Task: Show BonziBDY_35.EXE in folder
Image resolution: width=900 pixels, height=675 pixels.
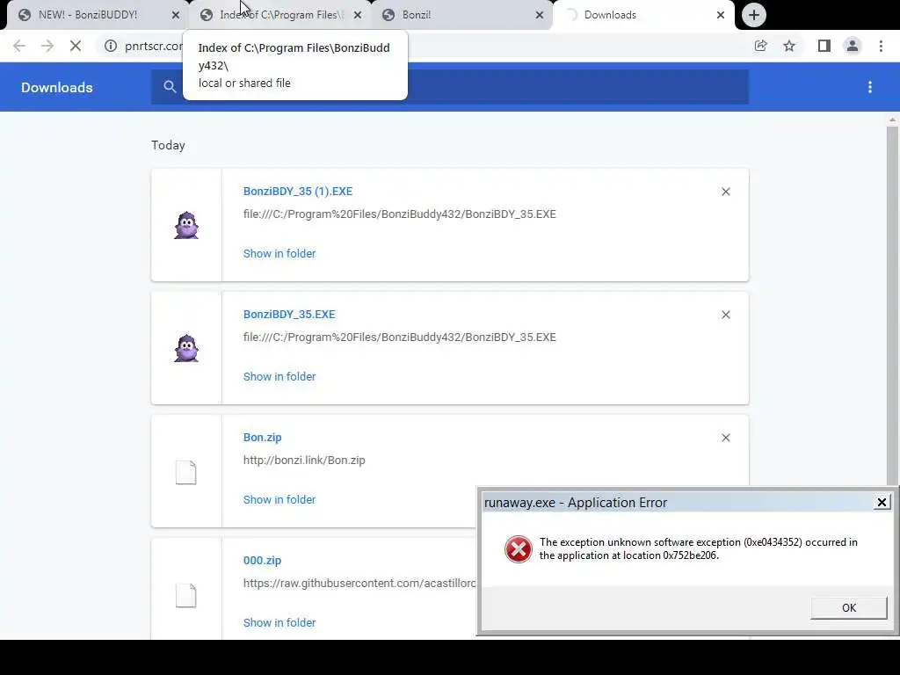Action: [279, 376]
